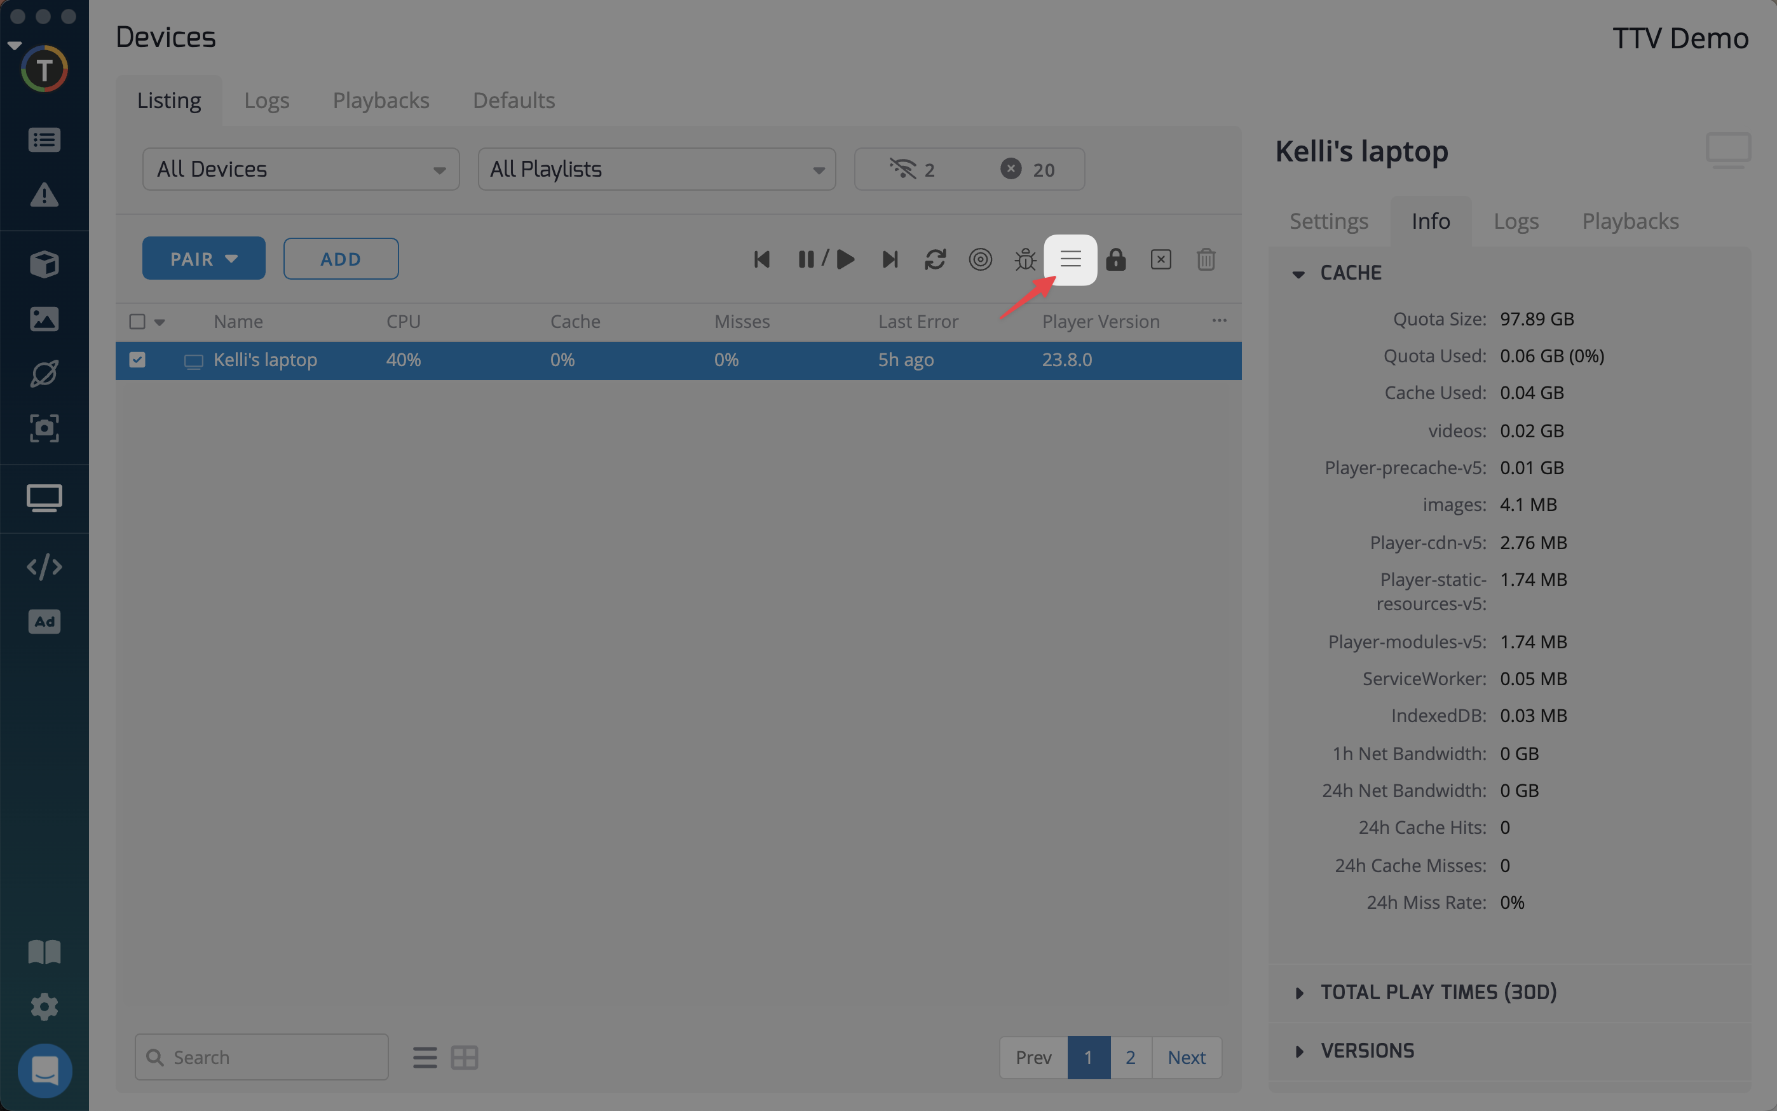This screenshot has height=1111, width=1777.
Task: Click the trash delete icon
Action: click(1206, 259)
